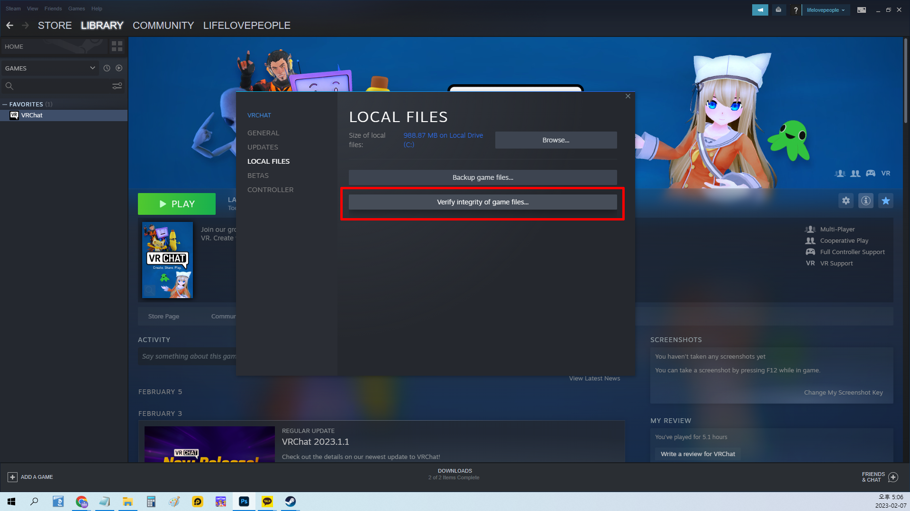The image size is (910, 511).
Task: Click the help question mark icon
Action: point(796,10)
